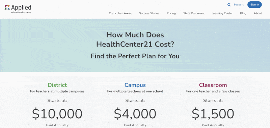Click the Applied Educational Systems logo
This screenshot has width=270, height=128.
click(x=18, y=9)
